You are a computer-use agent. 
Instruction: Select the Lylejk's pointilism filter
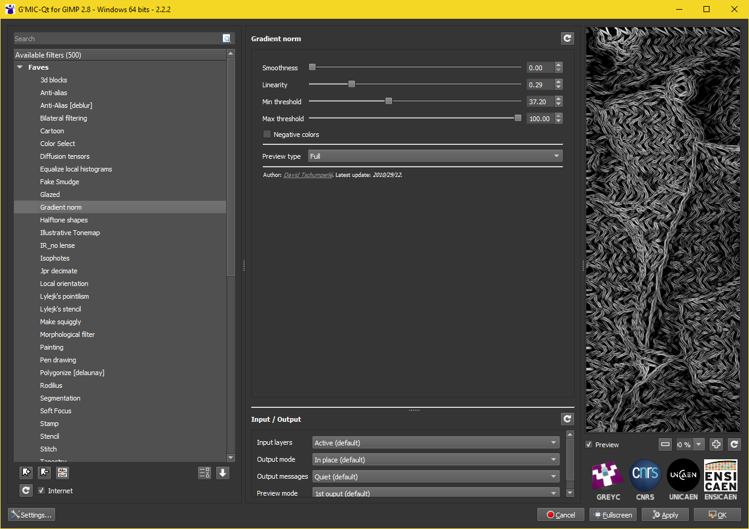click(x=64, y=296)
